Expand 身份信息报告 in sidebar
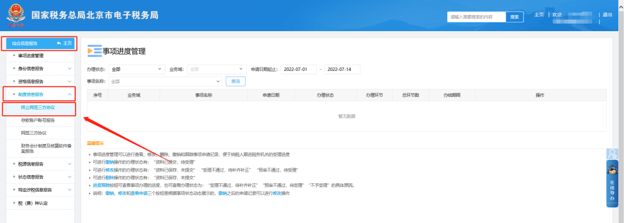This screenshot has width=624, height=223. click(42, 69)
